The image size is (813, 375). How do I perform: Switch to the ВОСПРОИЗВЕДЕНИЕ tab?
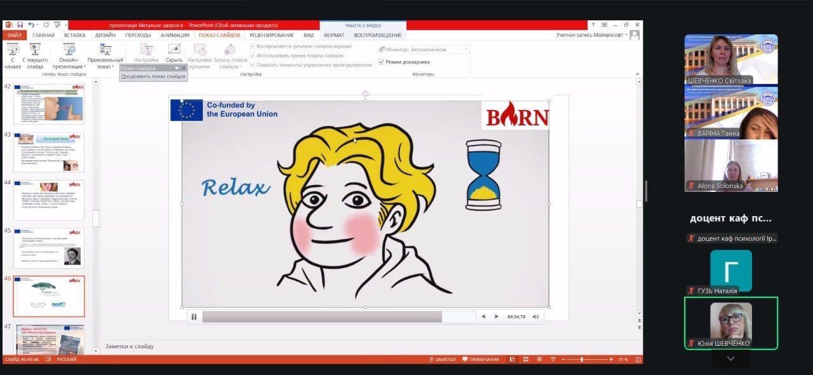[x=377, y=35]
